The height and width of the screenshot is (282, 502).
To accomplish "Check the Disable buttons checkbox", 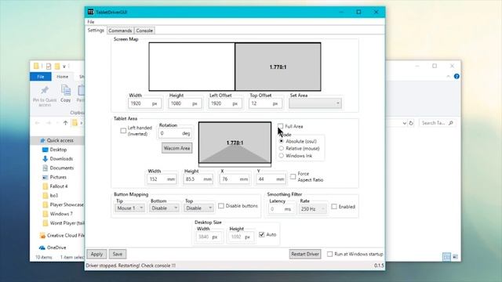I will pos(221,206).
